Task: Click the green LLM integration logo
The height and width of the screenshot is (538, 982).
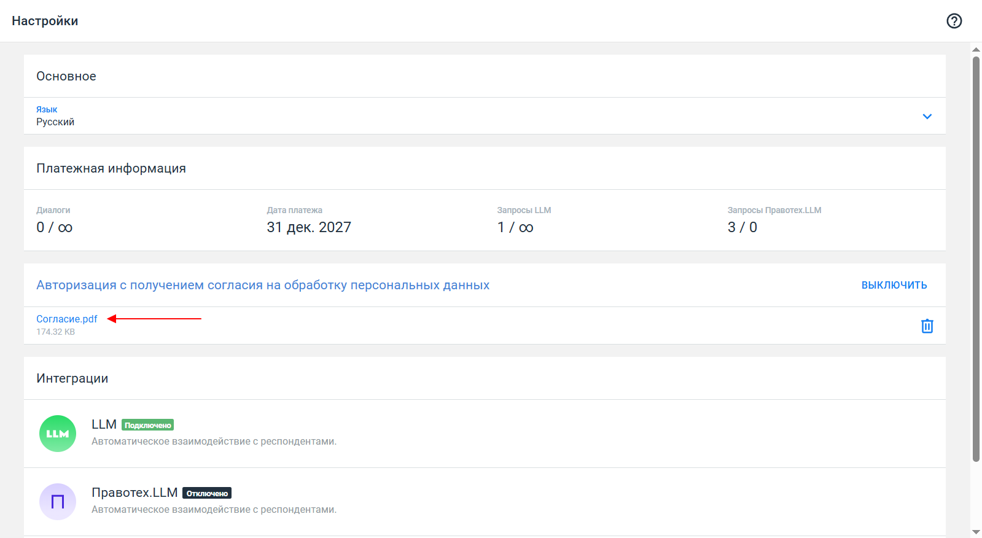Action: (x=58, y=434)
